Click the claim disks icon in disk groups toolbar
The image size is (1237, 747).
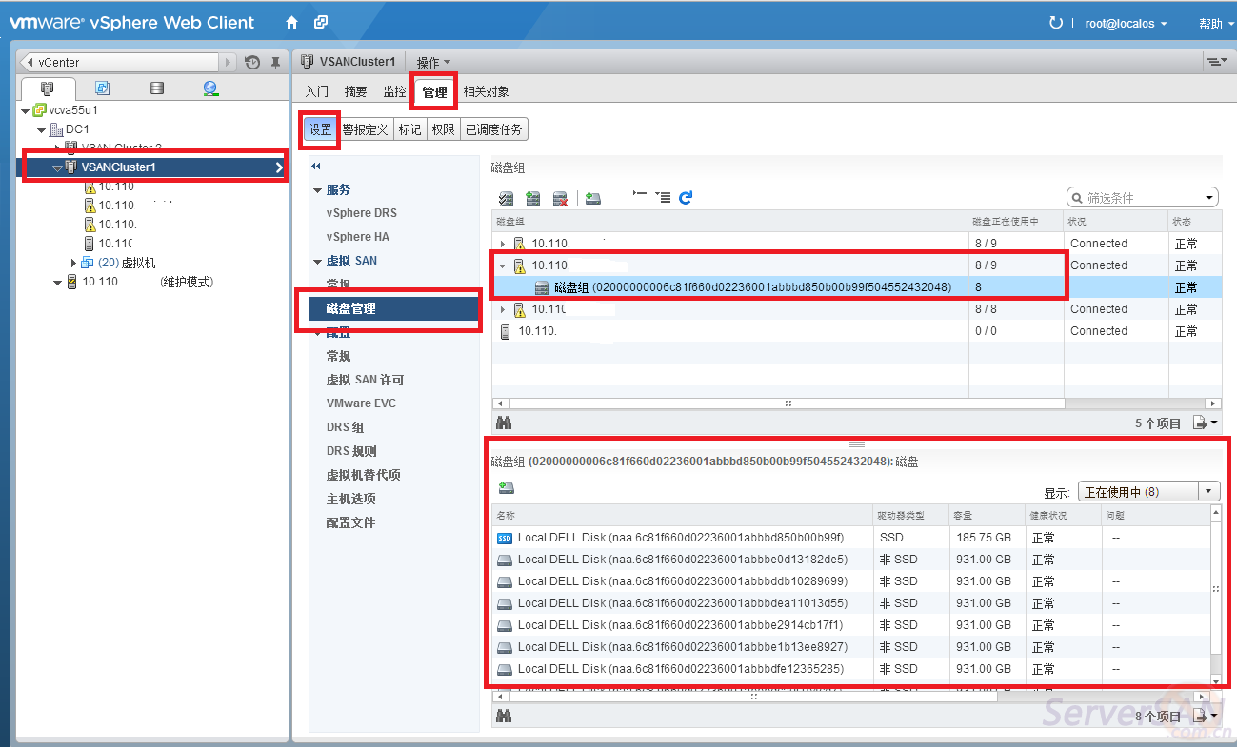(x=506, y=198)
